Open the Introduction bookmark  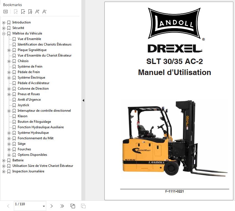pyautogui.click(x=21, y=22)
